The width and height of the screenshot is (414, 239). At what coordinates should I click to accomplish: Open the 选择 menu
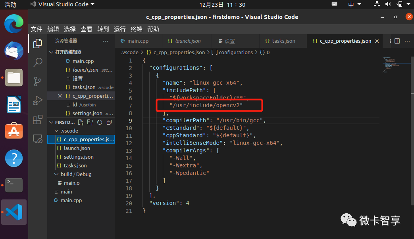pos(70,29)
